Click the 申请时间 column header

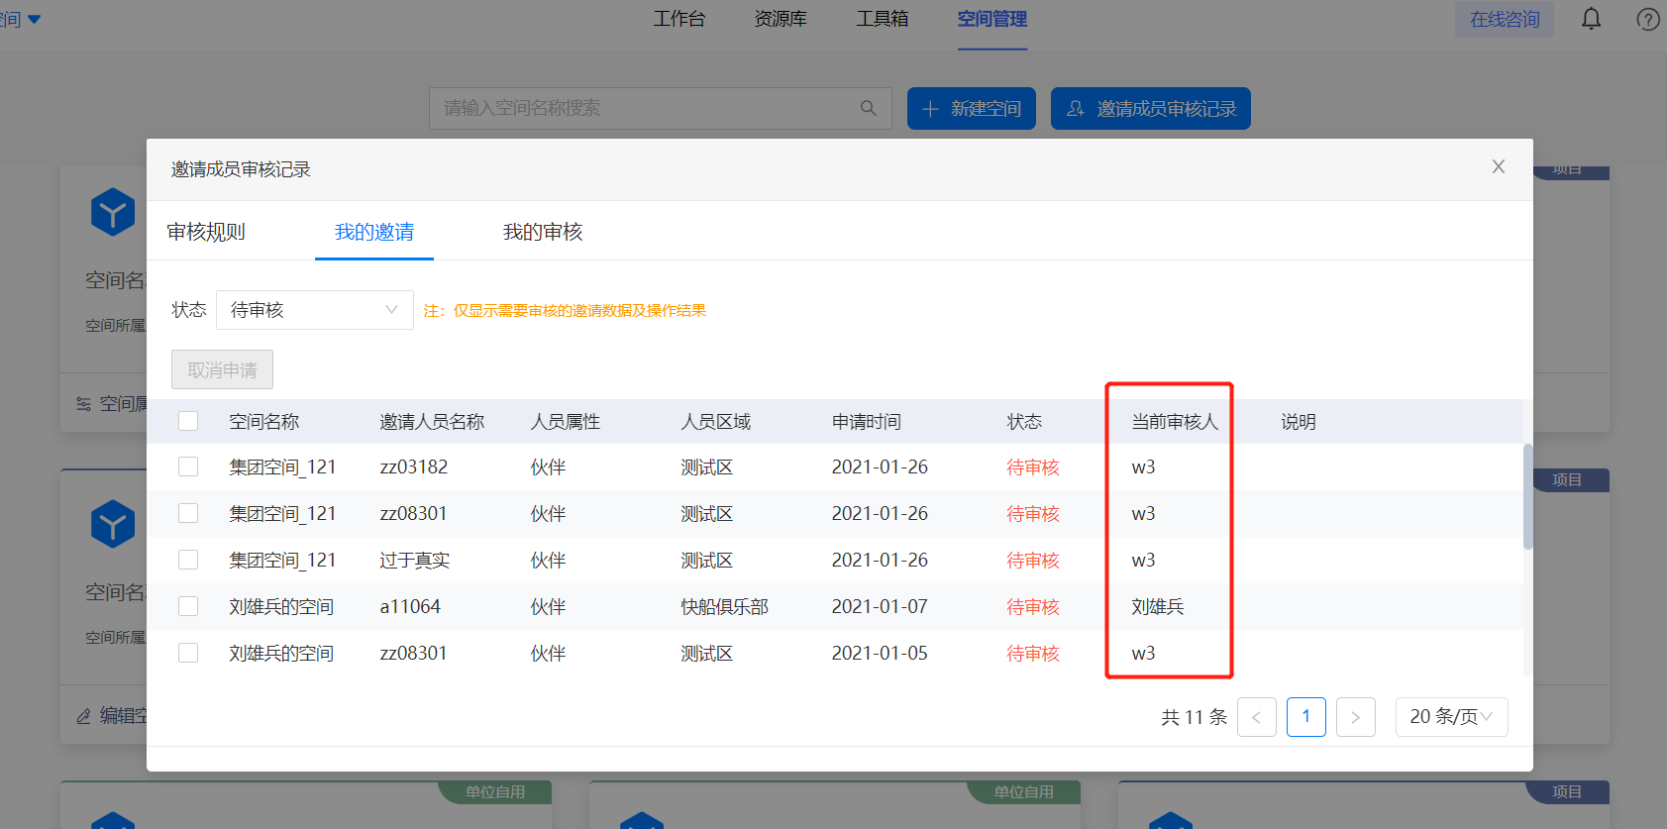click(867, 422)
